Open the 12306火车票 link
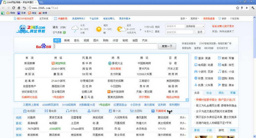Image resolution: width=256 pixels, height=138 pixels. coord(144,74)
